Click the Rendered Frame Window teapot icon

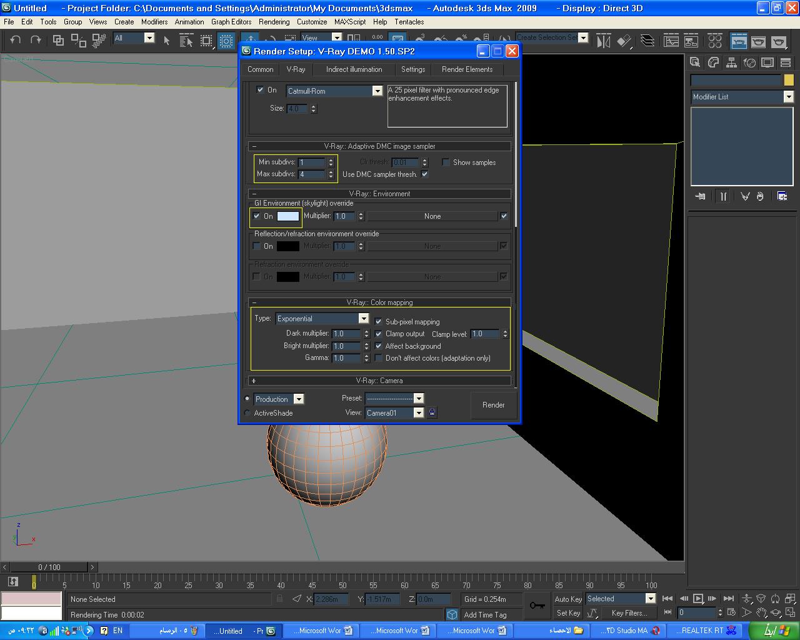coord(758,41)
